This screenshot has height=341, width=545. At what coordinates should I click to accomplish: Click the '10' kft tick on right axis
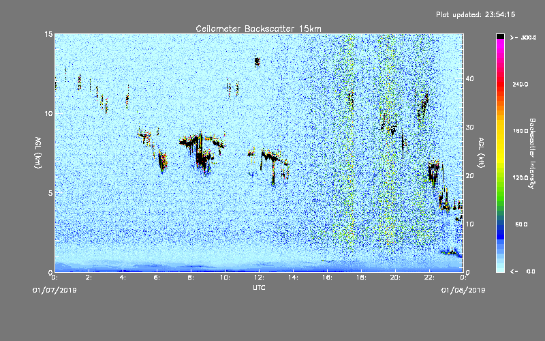click(469, 224)
